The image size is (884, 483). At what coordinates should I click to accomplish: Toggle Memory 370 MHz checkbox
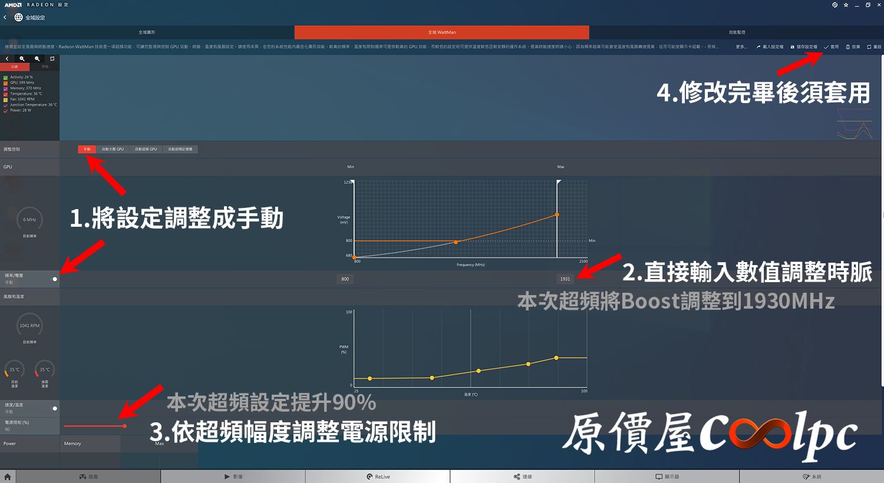6,88
